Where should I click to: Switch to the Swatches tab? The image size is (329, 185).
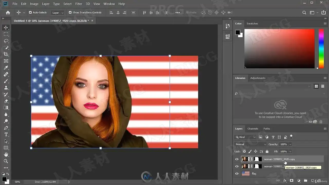(x=252, y=23)
